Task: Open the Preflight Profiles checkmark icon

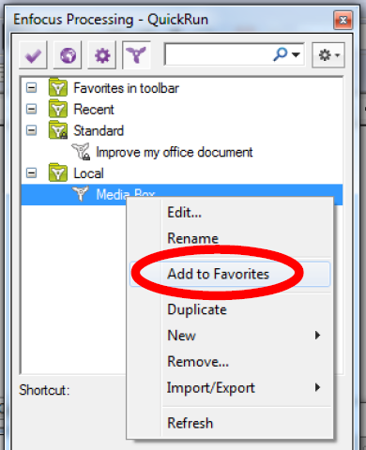Action: click(33, 55)
